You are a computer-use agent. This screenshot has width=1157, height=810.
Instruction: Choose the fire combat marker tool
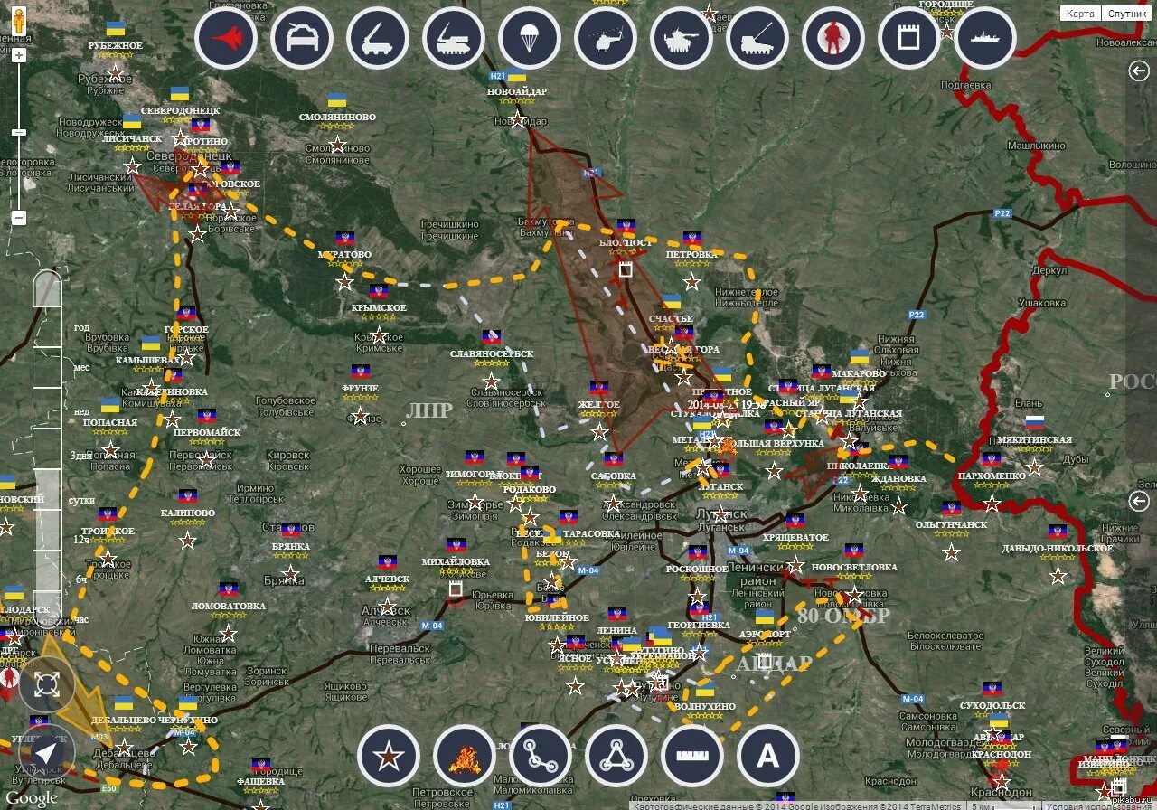pyautogui.click(x=465, y=755)
